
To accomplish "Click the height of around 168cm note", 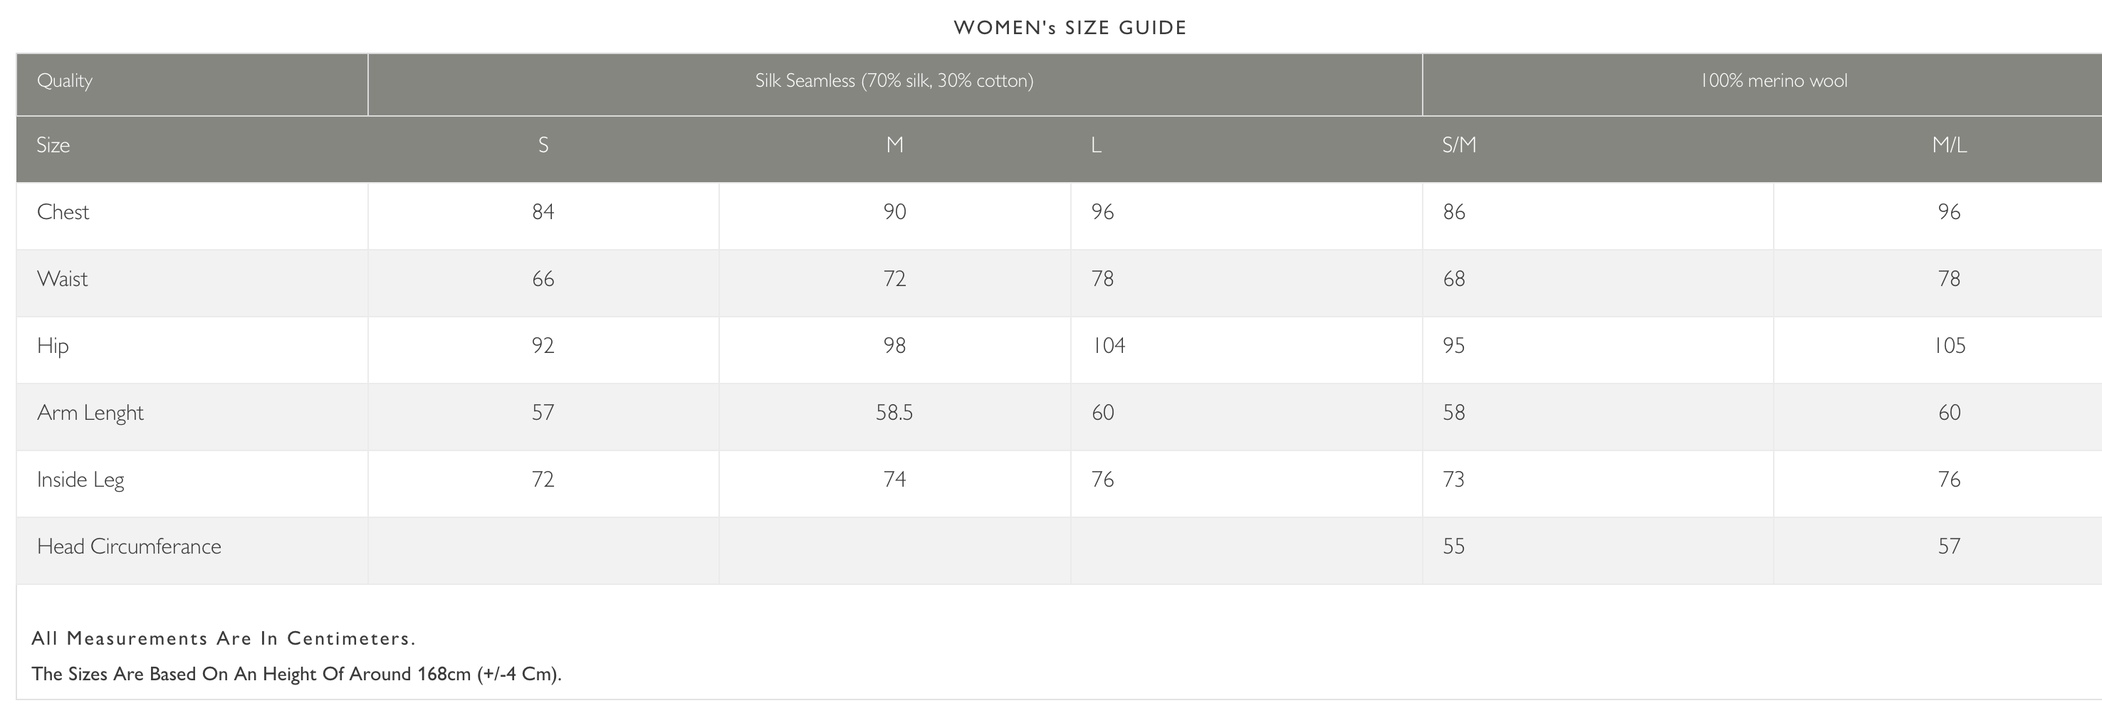I will (296, 675).
